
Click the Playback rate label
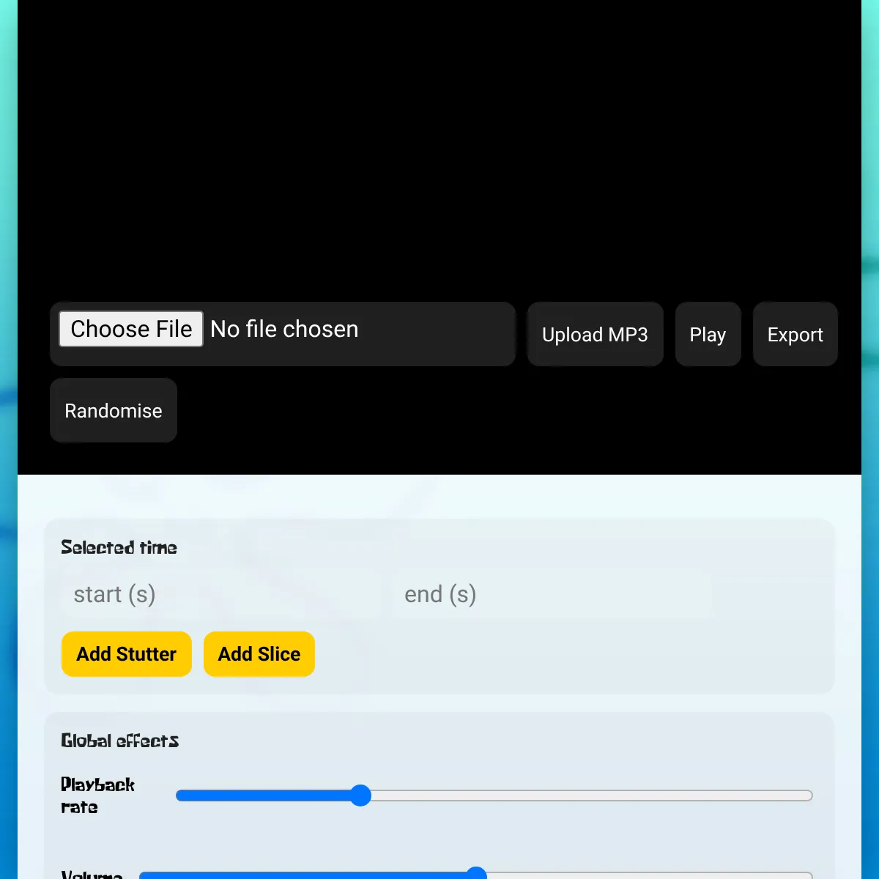pos(97,795)
